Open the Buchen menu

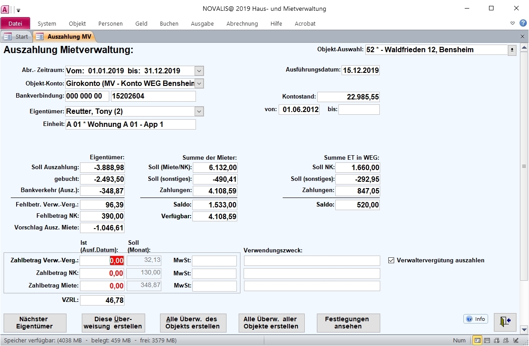[x=169, y=23]
